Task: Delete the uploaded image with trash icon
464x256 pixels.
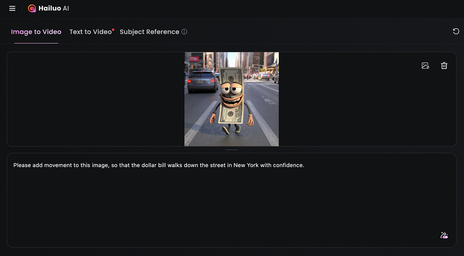Action: pyautogui.click(x=444, y=66)
